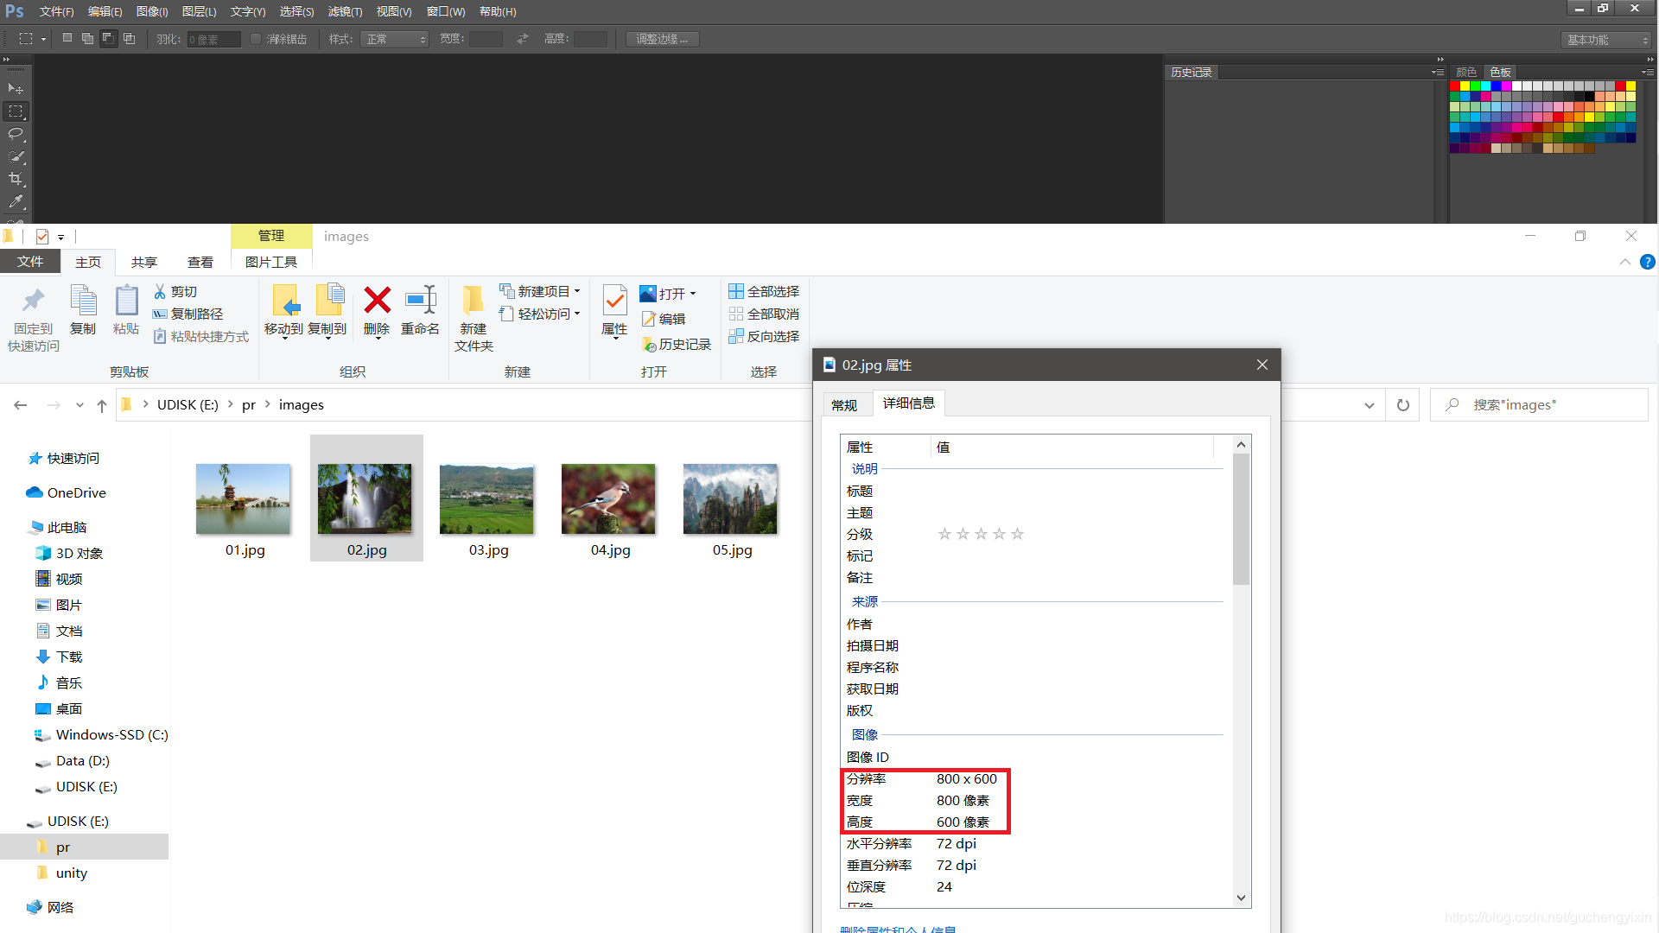Switch to 常规 tab in properties
Image resolution: width=1659 pixels, height=933 pixels.
click(x=844, y=405)
